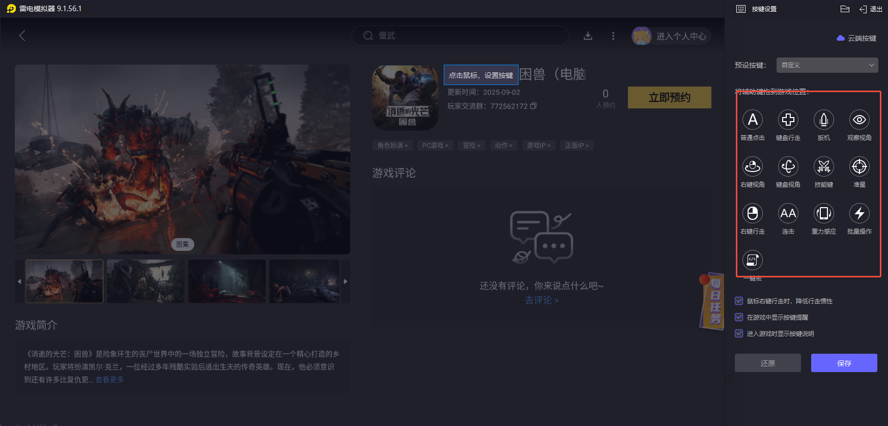Open 云端按键 cloud key mappings
Screen dimensions: 888x426
click(856, 38)
